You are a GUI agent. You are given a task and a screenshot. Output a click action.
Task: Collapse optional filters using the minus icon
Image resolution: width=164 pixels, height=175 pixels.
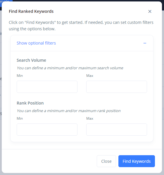[145, 43]
